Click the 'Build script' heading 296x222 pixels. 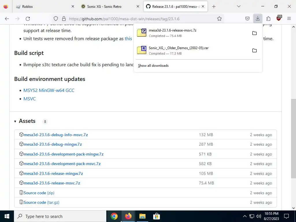coord(29,53)
